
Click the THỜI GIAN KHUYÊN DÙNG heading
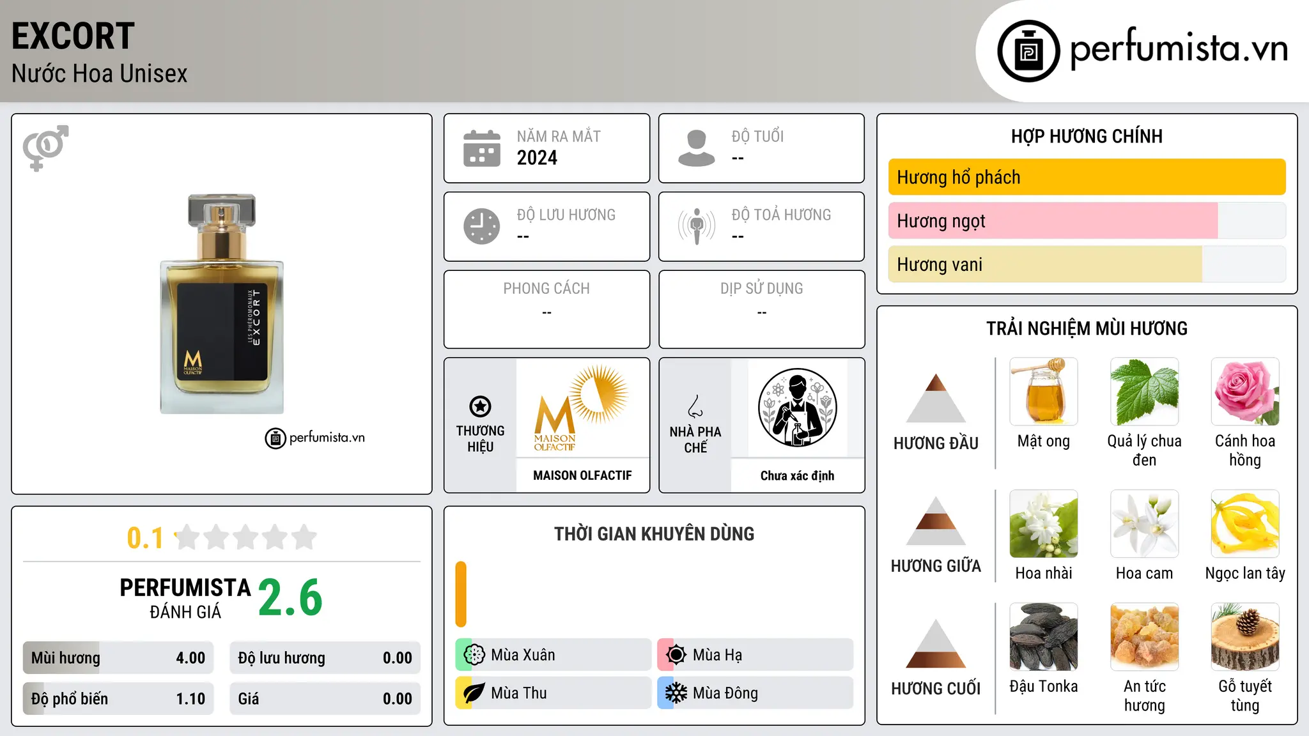tap(654, 533)
